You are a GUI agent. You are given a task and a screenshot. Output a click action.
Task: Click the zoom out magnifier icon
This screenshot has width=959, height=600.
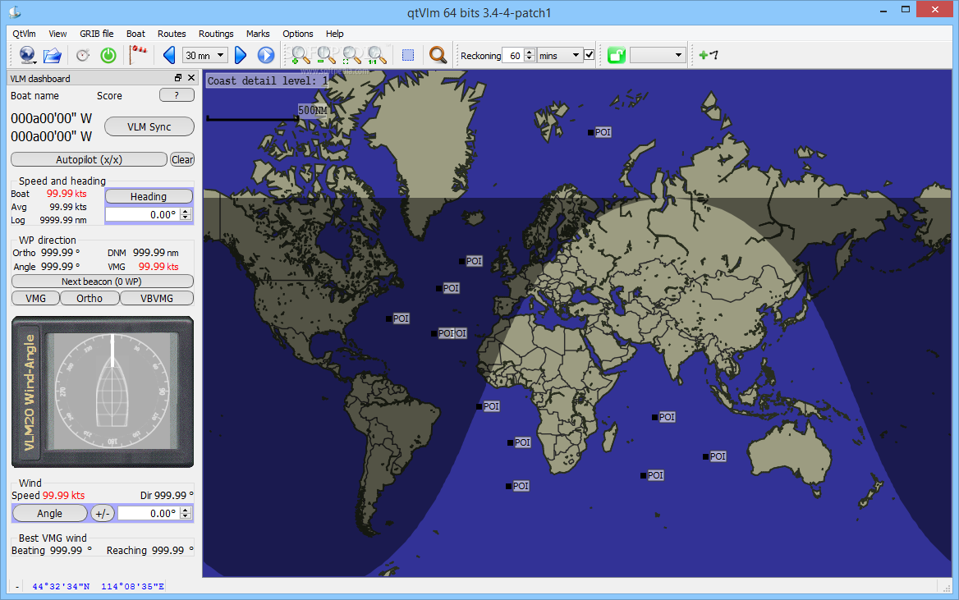326,55
